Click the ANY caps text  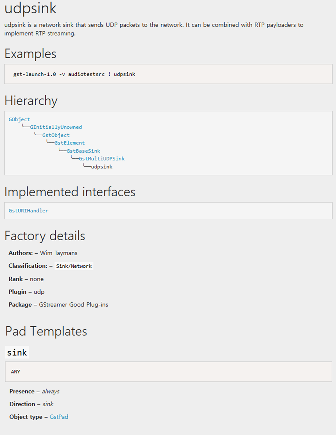tap(16, 372)
